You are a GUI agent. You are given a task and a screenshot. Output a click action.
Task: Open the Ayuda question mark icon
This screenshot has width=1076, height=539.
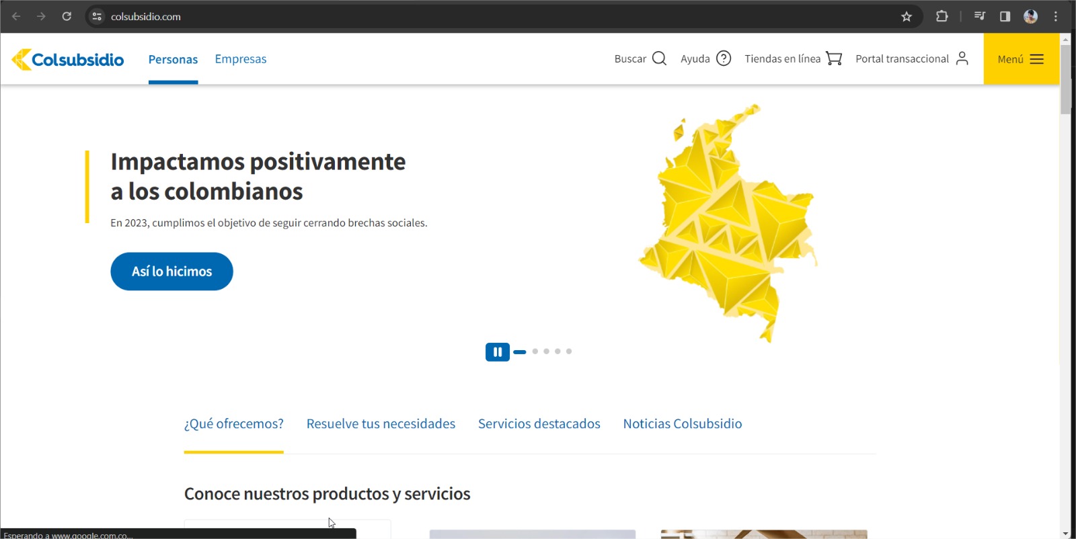click(724, 58)
